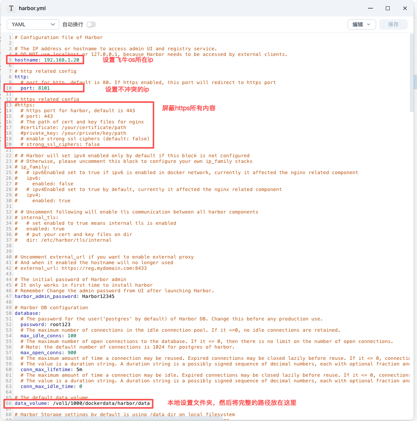Toggle the 自动换行 word wrap switch
Screen dimensions: 417x421
click(91, 24)
